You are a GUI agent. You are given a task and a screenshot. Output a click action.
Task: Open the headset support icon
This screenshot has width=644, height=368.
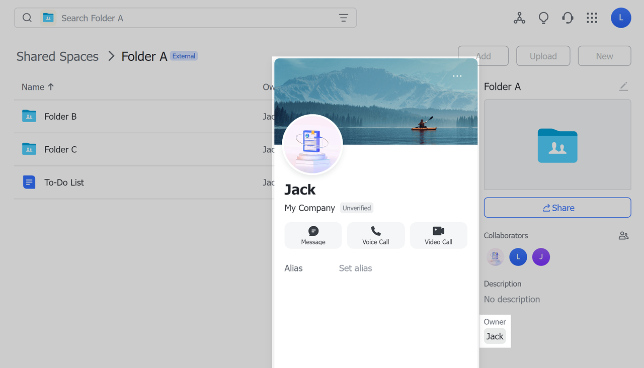pos(568,18)
